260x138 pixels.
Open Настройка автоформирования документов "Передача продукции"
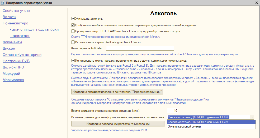[117, 92]
